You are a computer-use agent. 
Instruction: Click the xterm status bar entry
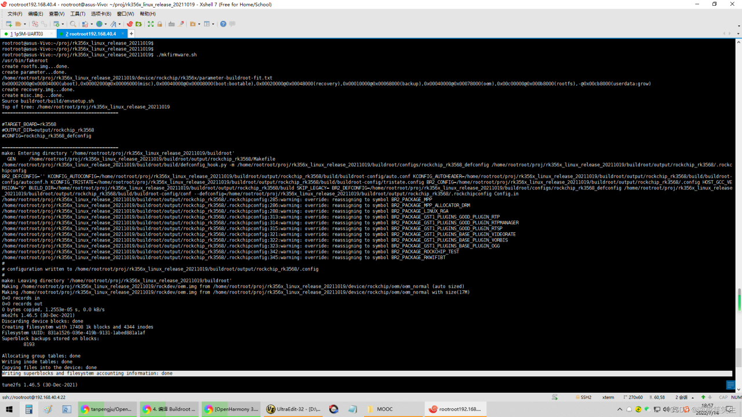click(x=608, y=397)
